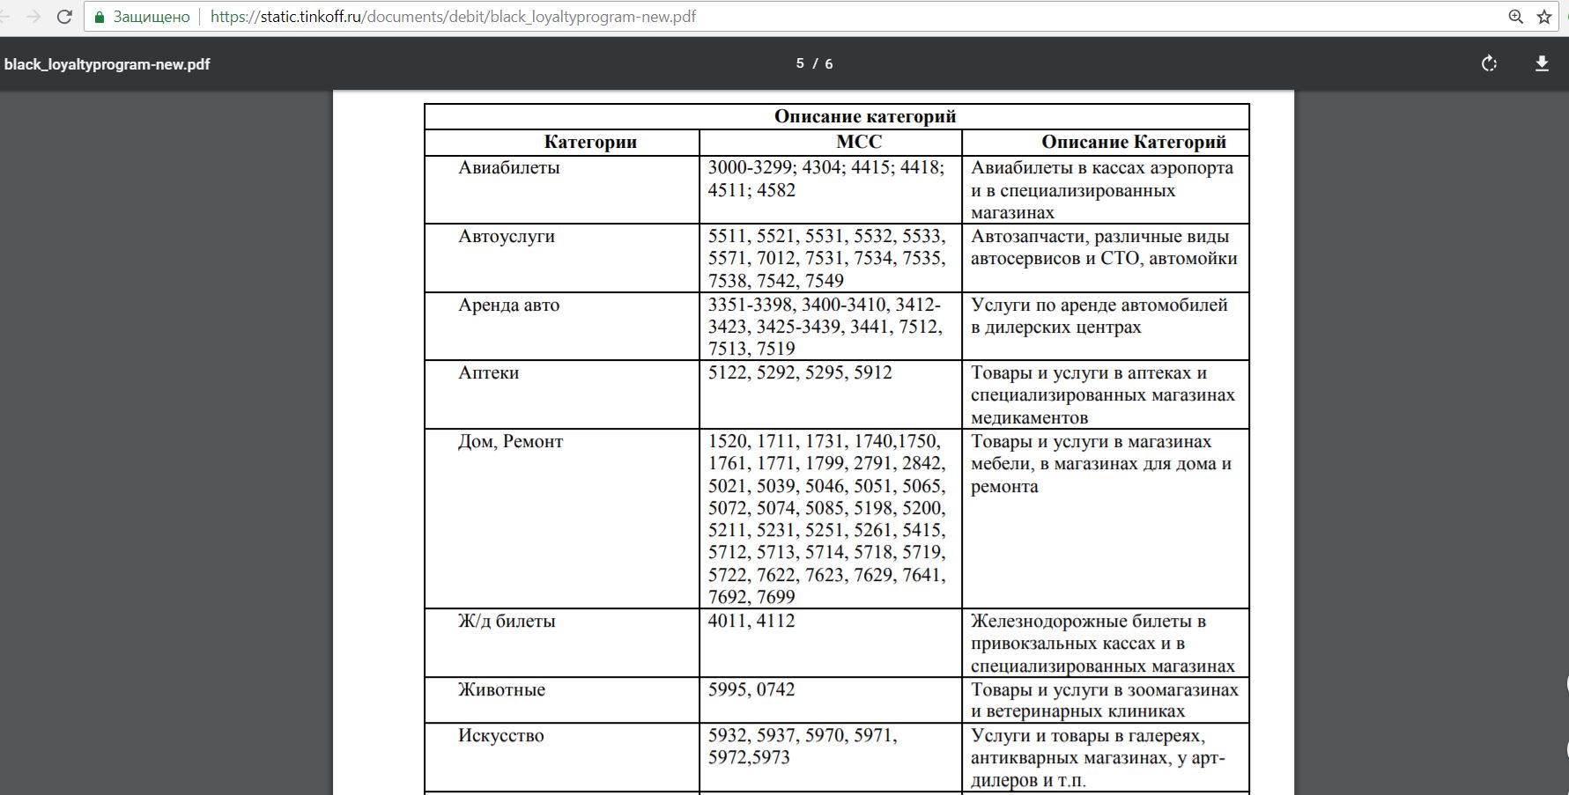Click the black_loyaltyprogram-new.pdf document title

(x=107, y=64)
